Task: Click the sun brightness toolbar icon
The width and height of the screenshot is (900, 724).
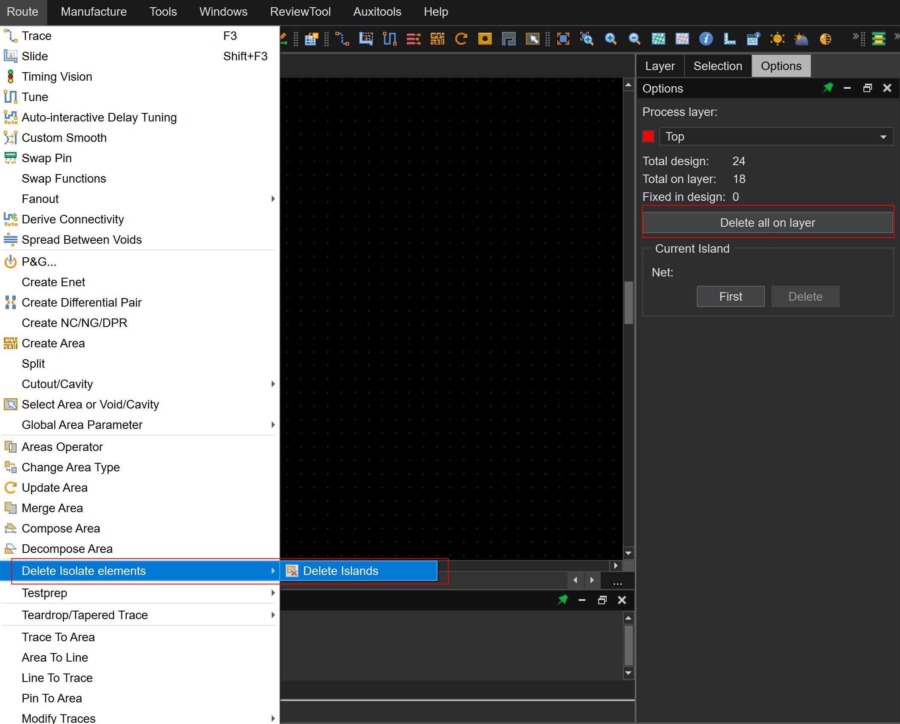Action: pos(777,39)
